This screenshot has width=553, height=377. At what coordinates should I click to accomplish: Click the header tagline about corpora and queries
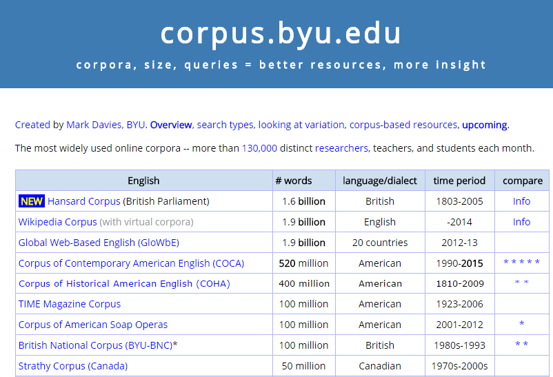click(x=281, y=65)
